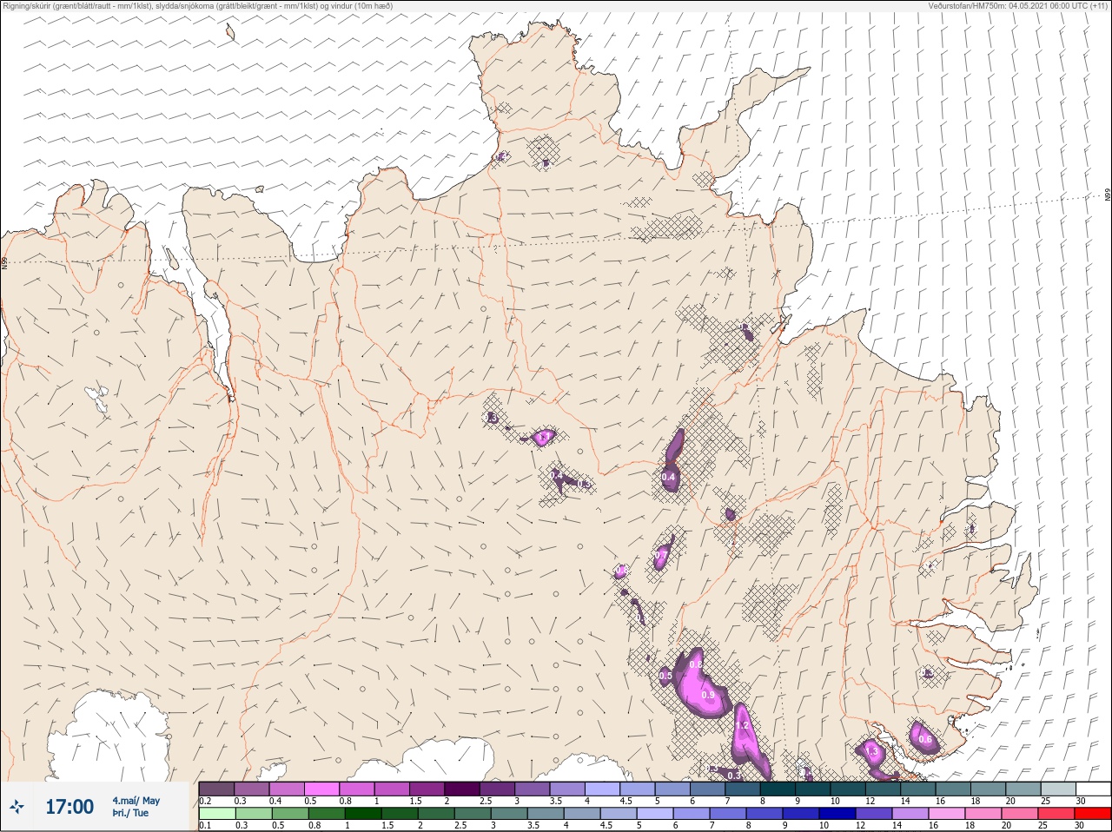1112x832 pixels.
Task: Pick the white 30 swatch in snow legend
Action: (x=1093, y=789)
